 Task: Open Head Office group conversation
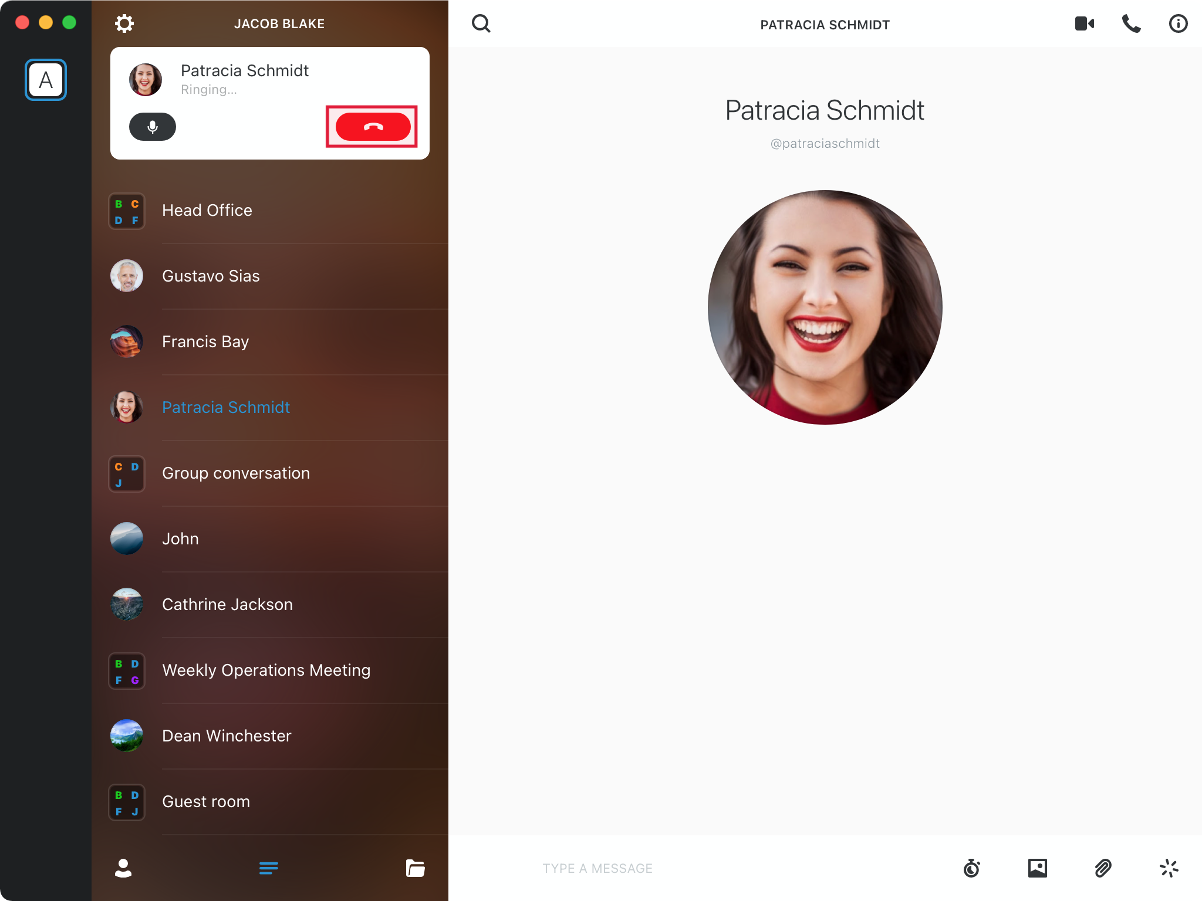[x=270, y=211]
